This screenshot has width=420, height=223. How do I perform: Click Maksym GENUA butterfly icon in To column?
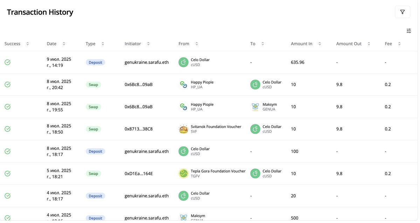click(255, 107)
